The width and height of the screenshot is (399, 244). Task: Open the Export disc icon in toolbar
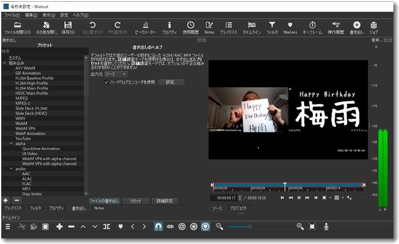coord(357,25)
